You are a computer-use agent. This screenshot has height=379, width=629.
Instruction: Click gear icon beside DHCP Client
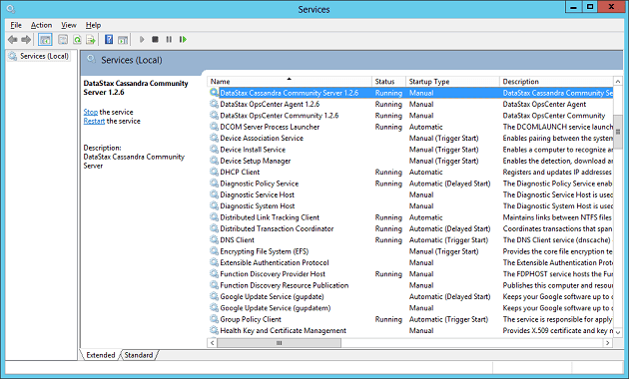click(215, 172)
